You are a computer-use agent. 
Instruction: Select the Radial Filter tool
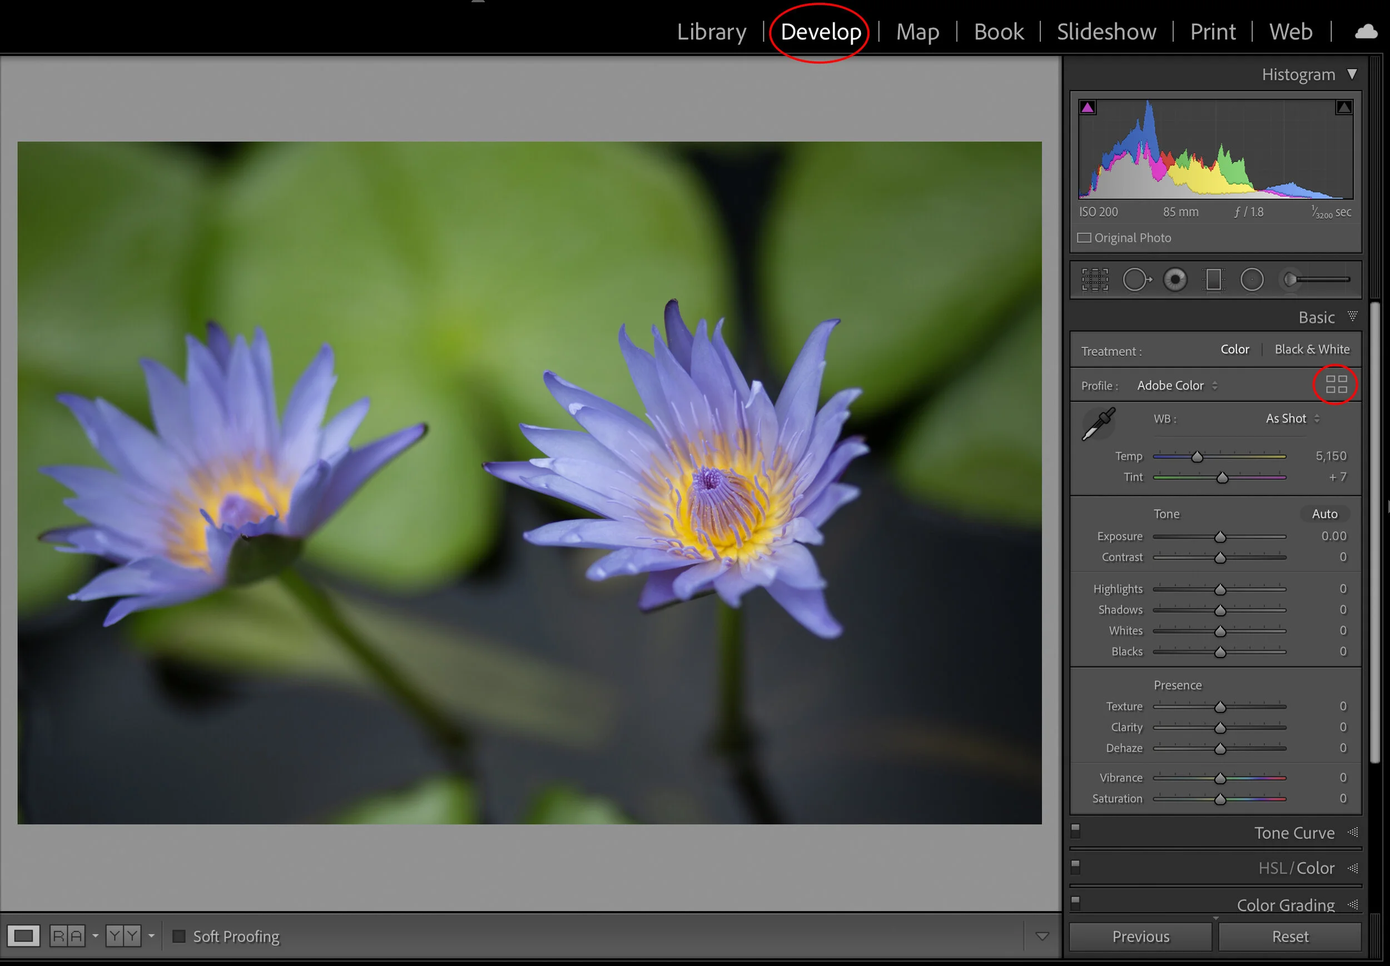click(x=1252, y=280)
